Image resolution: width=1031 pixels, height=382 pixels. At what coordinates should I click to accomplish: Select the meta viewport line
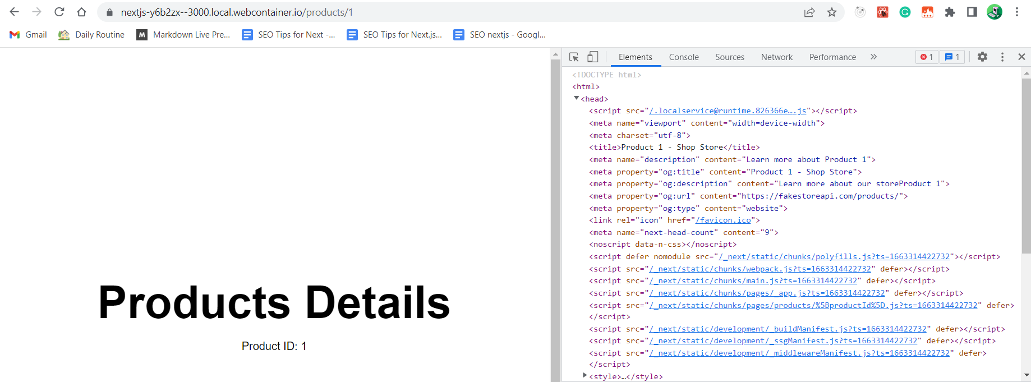[x=707, y=123]
